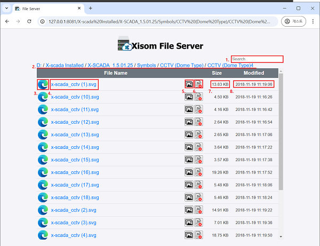Preview image for x-scada_cctv (16).svg

click(x=189, y=172)
